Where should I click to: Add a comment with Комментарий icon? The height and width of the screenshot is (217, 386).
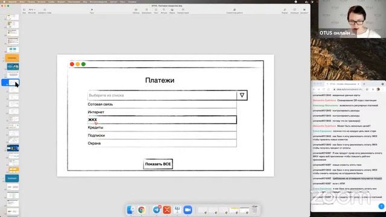click(183, 11)
